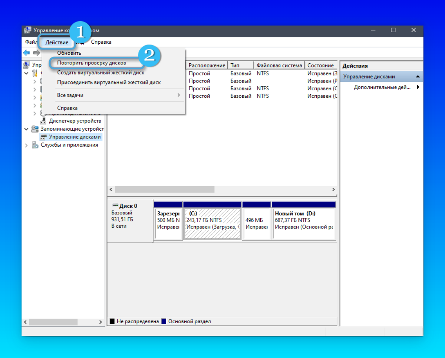Click the tree pane scrollbar left arrow

tap(26, 322)
